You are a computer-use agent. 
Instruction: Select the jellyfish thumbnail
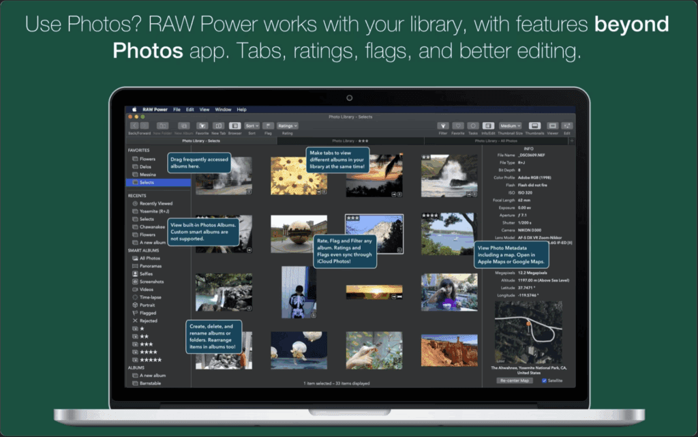[299, 350]
